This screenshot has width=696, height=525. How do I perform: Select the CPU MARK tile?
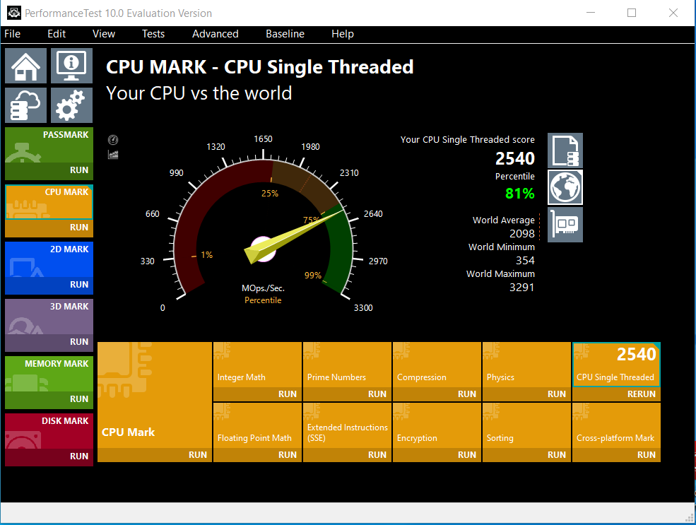[x=49, y=202]
